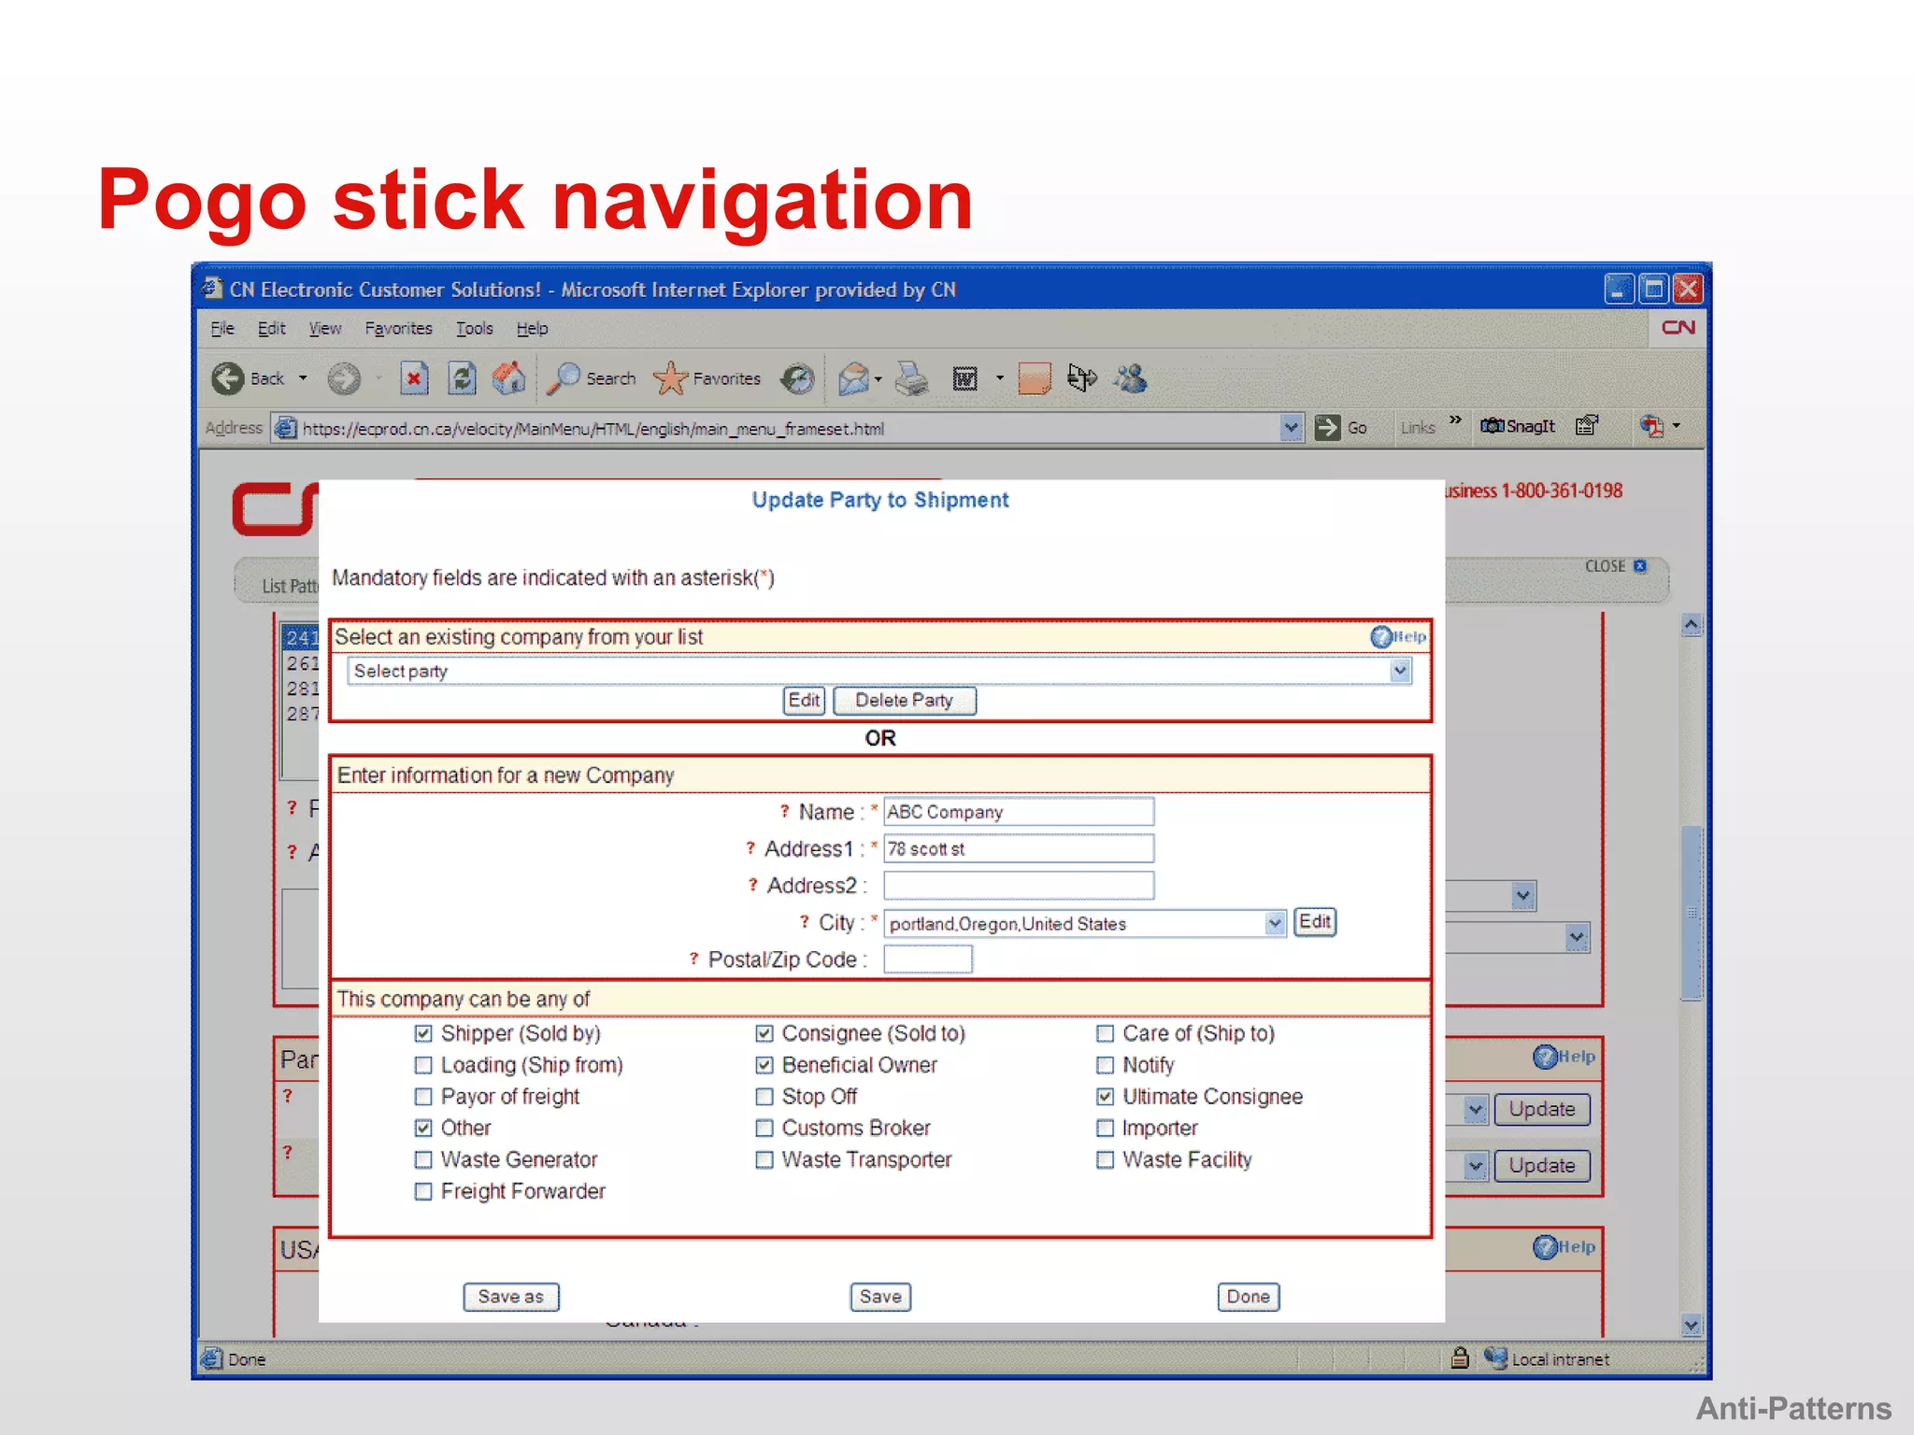This screenshot has height=1435, width=1914.
Task: Open dropdown beside second Update button
Action: click(1475, 1165)
